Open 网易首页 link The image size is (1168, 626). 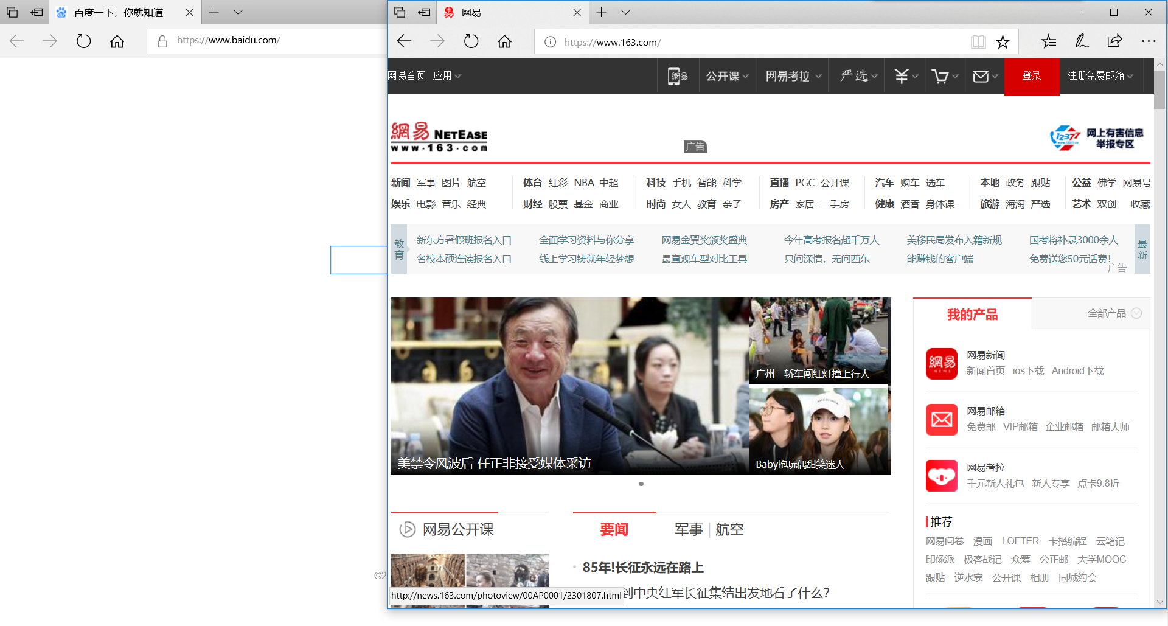406,76
